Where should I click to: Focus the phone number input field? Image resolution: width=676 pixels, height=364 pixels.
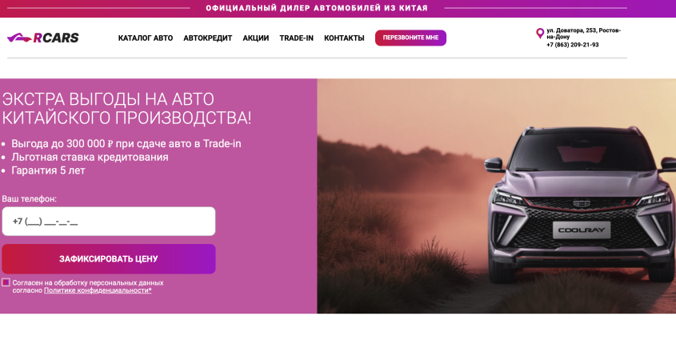(x=109, y=222)
